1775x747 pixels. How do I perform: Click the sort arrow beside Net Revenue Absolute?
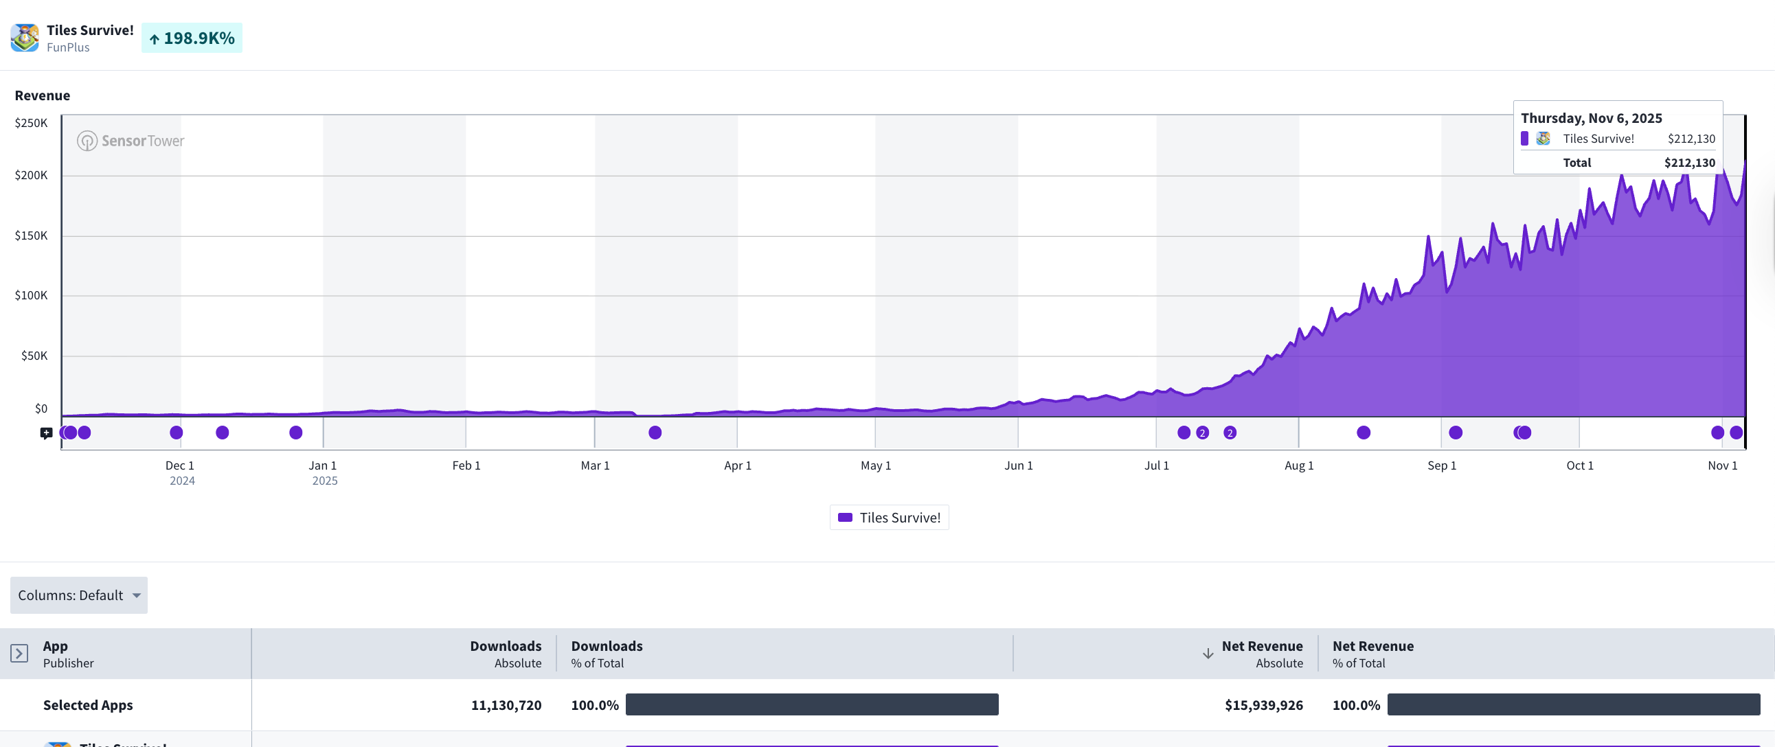click(x=1208, y=654)
